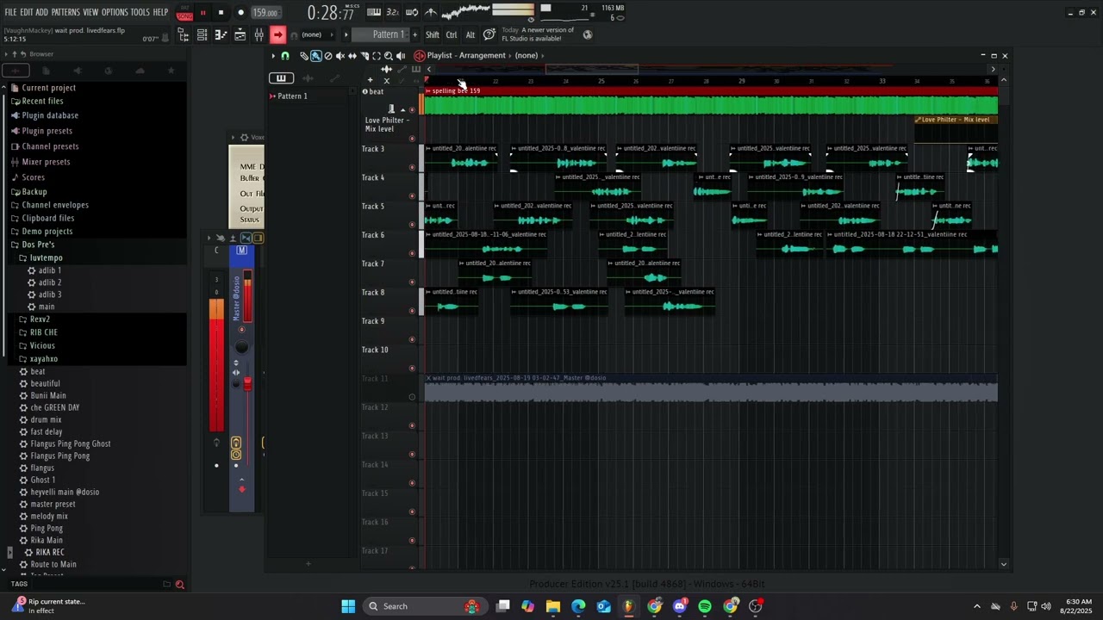Select the Zoom tool in playlist
The height and width of the screenshot is (620, 1103).
click(388, 56)
